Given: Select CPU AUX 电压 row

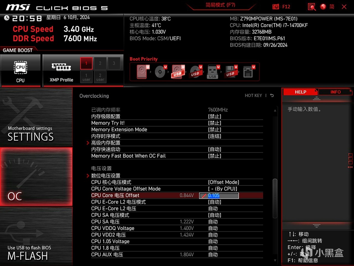Looking at the screenshot, I should point(177,255).
